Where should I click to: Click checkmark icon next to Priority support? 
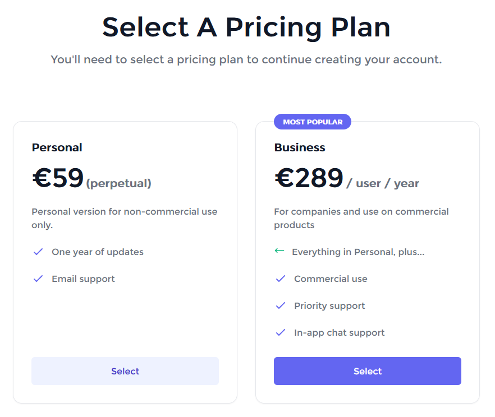281,305
